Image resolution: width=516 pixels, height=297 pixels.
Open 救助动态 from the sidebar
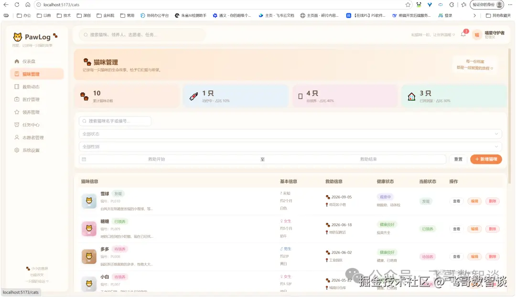click(37, 87)
